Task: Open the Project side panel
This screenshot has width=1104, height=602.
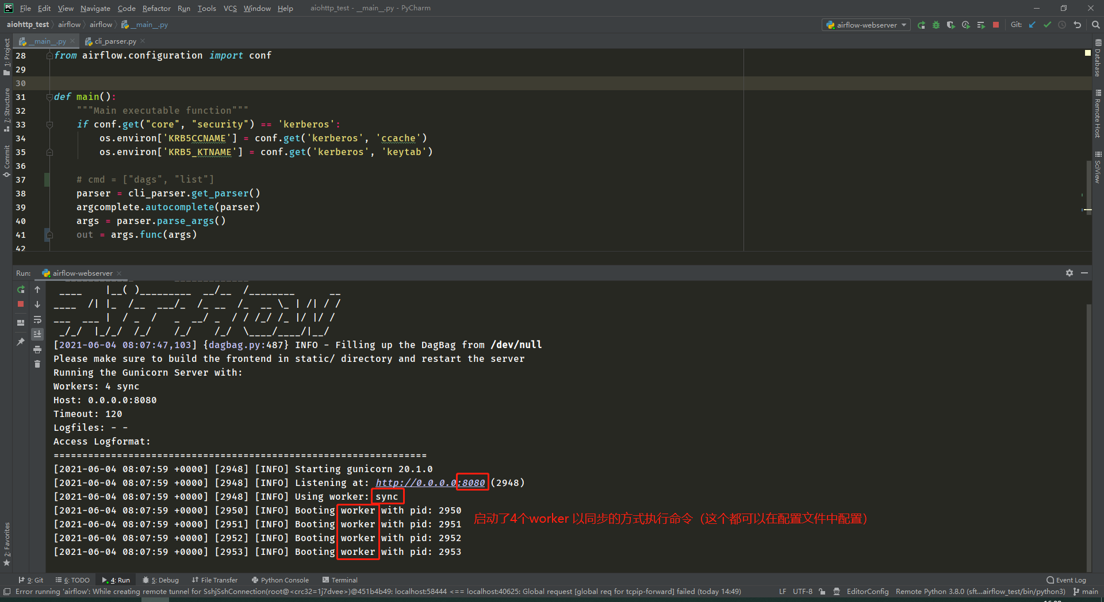Action: pos(7,56)
